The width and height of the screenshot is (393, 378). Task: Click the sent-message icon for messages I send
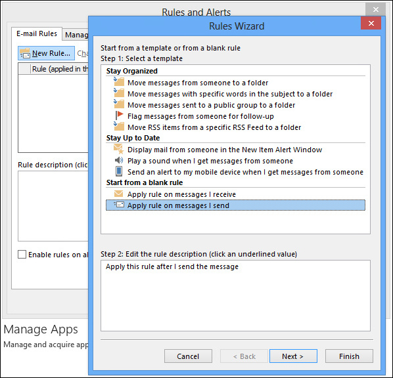coord(119,205)
